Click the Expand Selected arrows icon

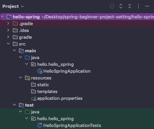point(121,6)
